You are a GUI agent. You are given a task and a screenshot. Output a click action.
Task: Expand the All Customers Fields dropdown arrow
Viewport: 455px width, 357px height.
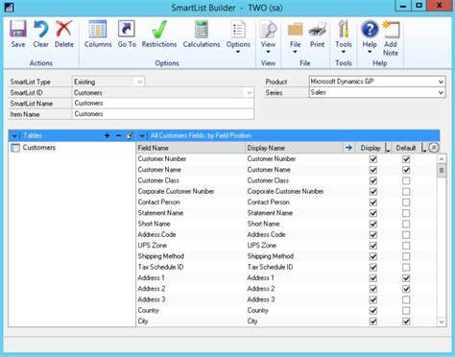click(142, 135)
